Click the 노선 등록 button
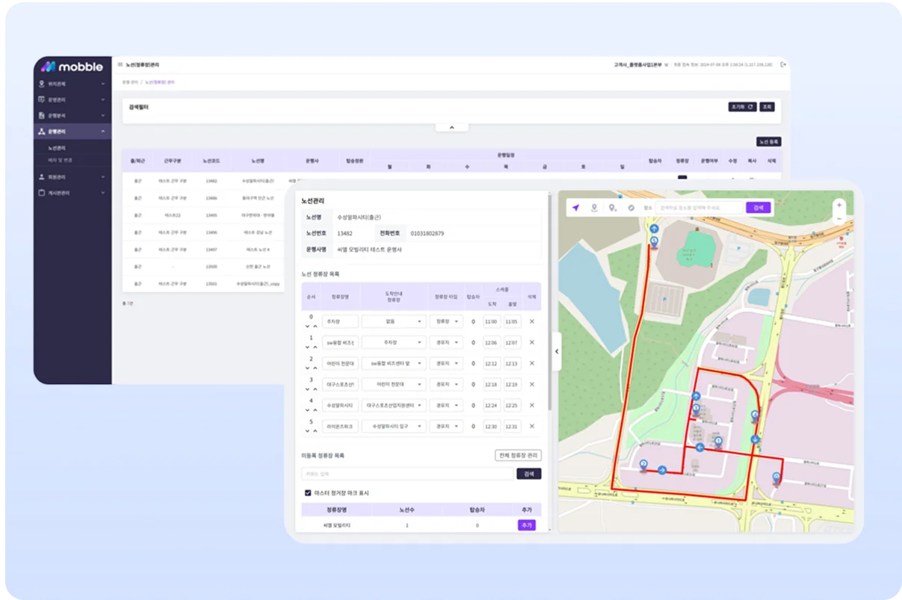This screenshot has height=600, width=902. pos(768,141)
